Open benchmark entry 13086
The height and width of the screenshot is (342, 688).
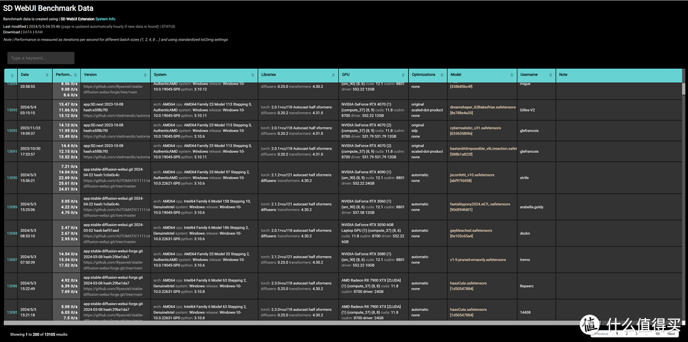12,286
